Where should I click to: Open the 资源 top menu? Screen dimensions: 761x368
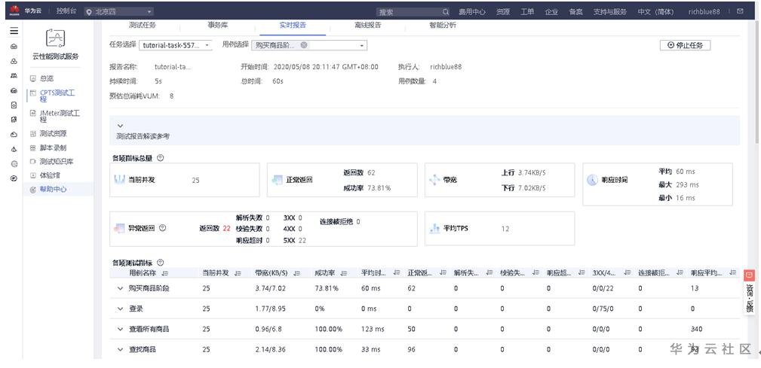coord(503,11)
